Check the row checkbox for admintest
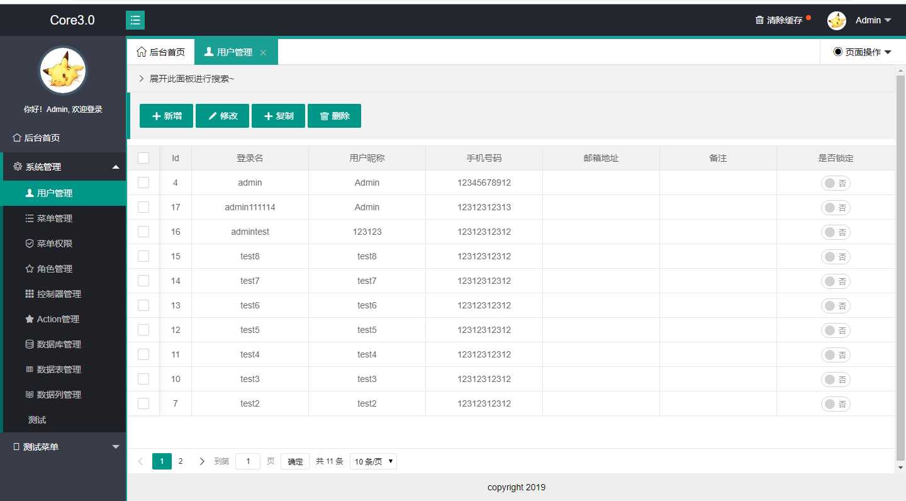 coord(143,232)
